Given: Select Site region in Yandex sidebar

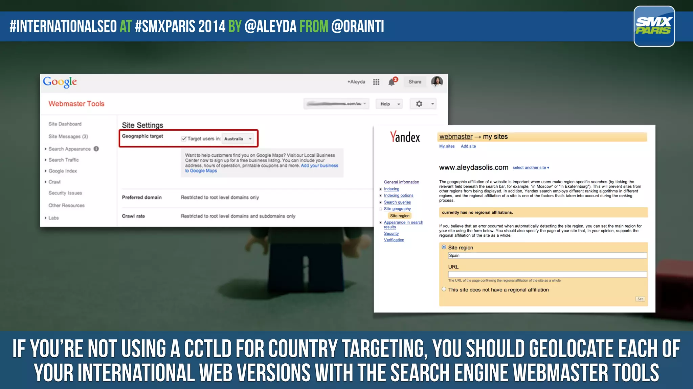Looking at the screenshot, I should 400,216.
